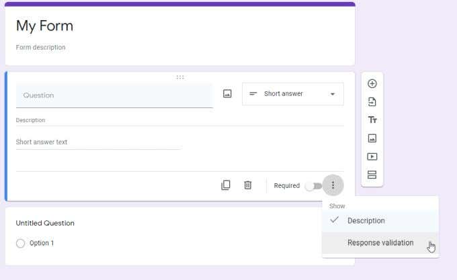The height and width of the screenshot is (280, 457).
Task: Open the Short answer question type dropdown
Action: click(x=293, y=94)
